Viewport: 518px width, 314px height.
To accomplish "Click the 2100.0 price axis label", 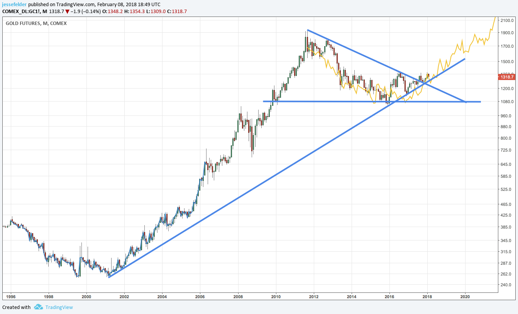I will point(507,20).
